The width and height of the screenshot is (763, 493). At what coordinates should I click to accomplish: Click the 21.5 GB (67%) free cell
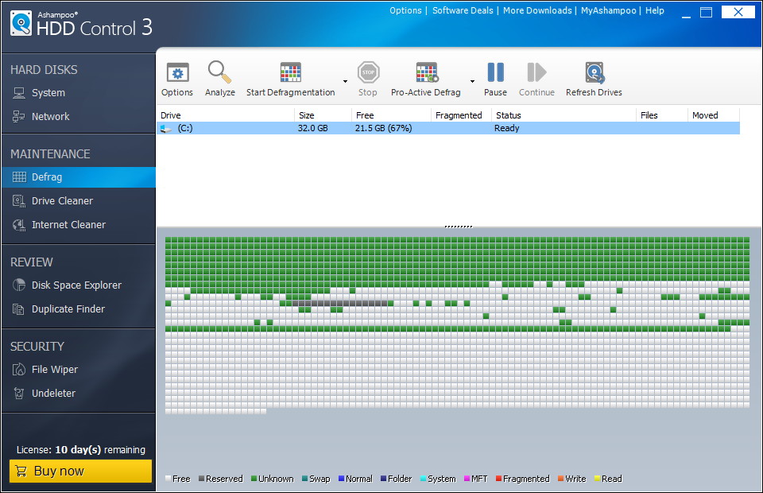tap(383, 128)
